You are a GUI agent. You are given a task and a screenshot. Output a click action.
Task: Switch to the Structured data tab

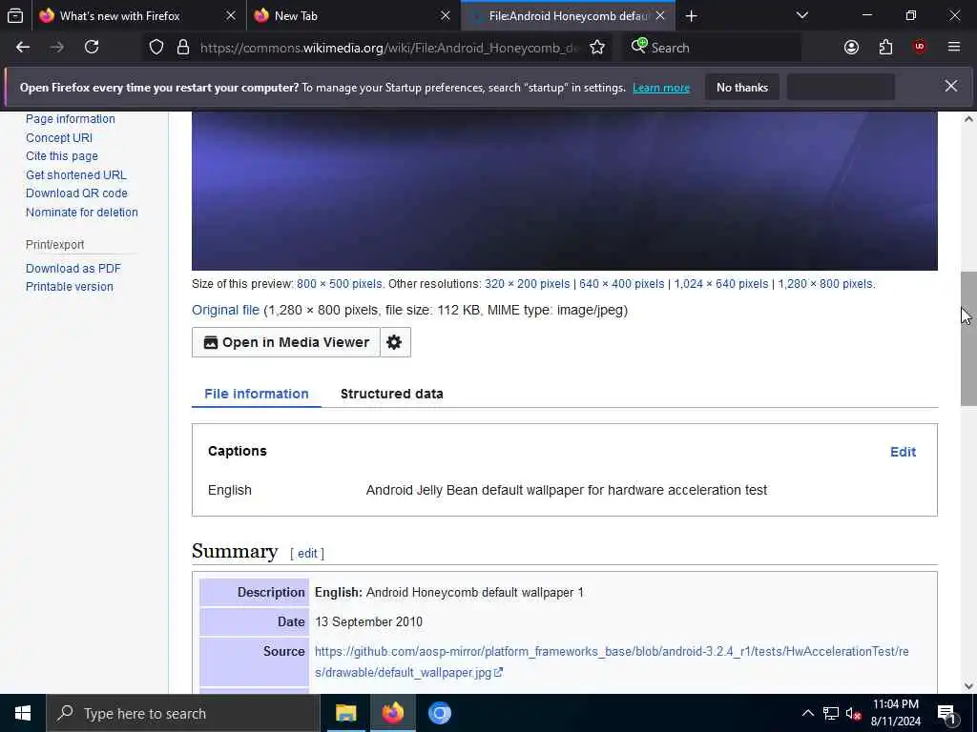(x=392, y=394)
